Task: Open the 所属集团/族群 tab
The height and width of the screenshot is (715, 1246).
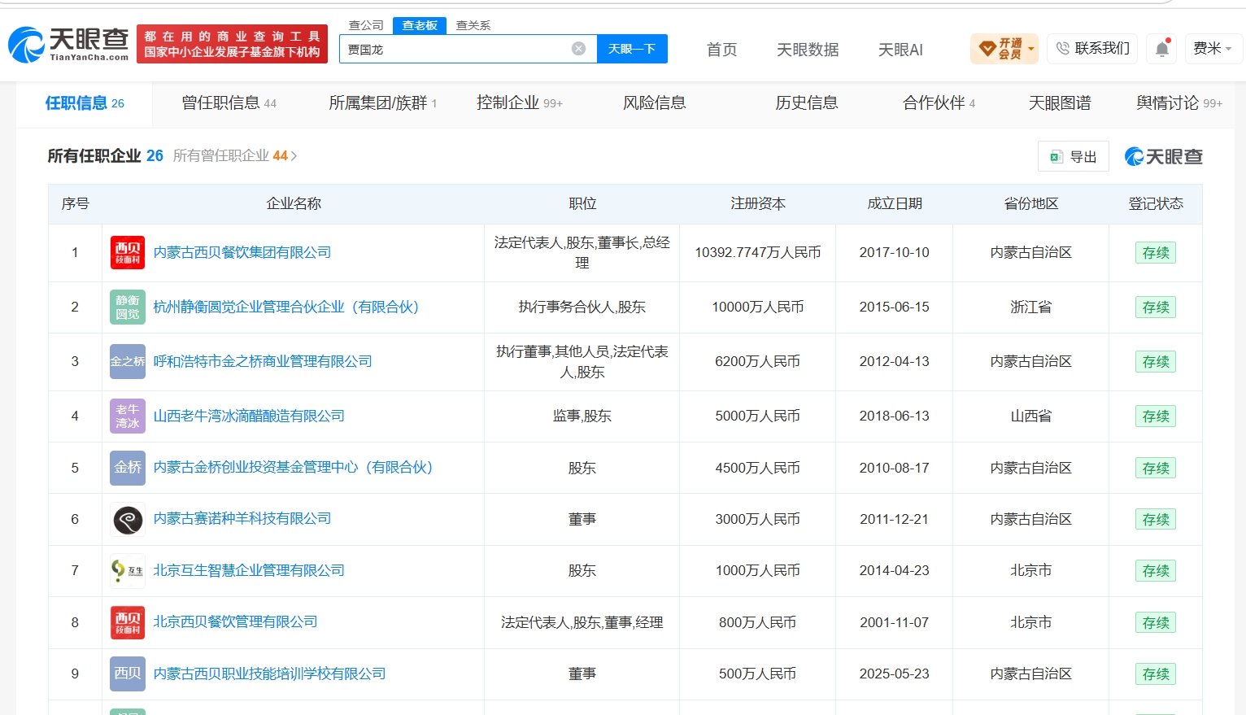Action: [x=382, y=103]
